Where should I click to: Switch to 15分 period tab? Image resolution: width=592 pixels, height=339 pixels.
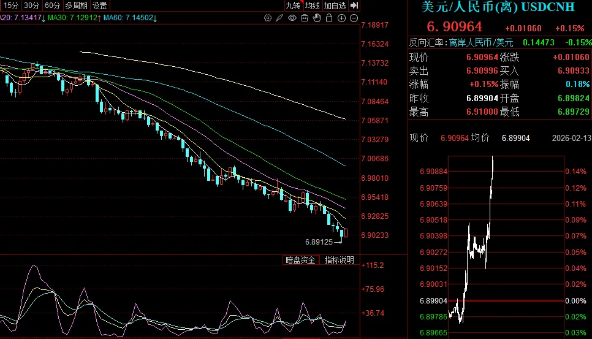[x=10, y=6]
